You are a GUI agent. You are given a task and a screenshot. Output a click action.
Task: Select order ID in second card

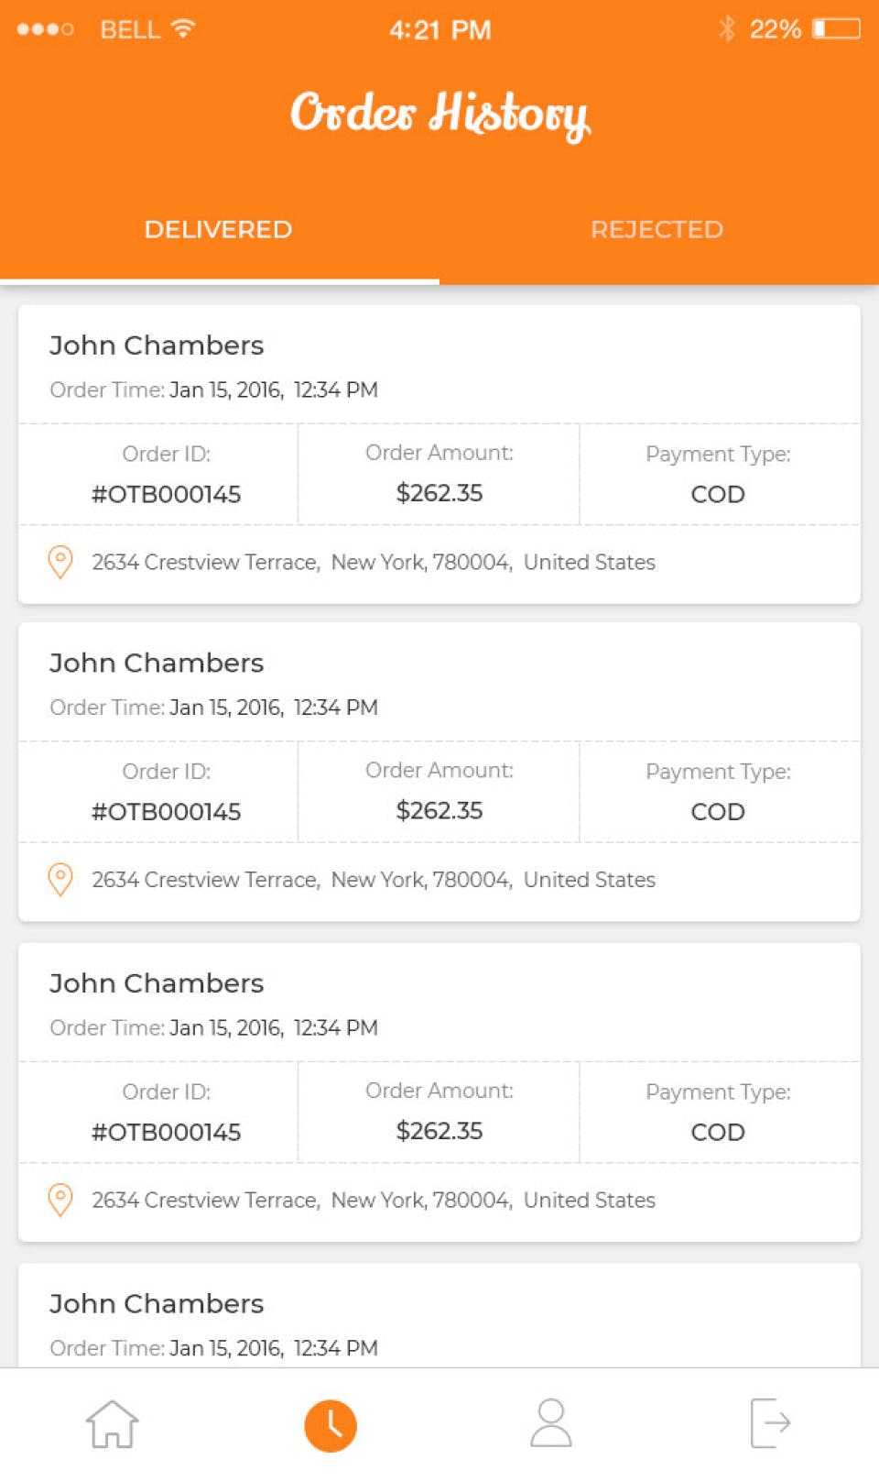(166, 812)
